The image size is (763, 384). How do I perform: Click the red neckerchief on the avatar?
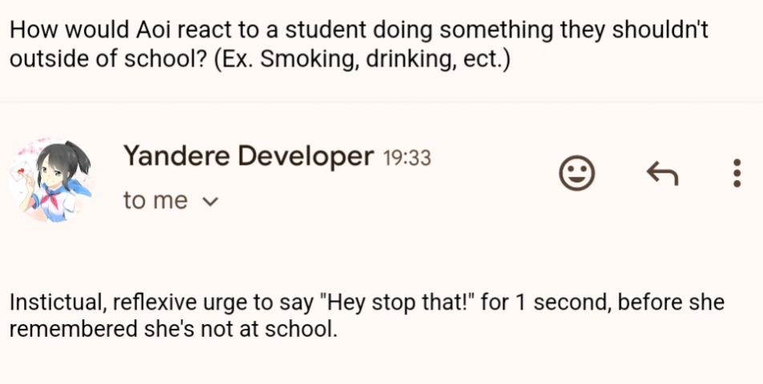click(54, 197)
